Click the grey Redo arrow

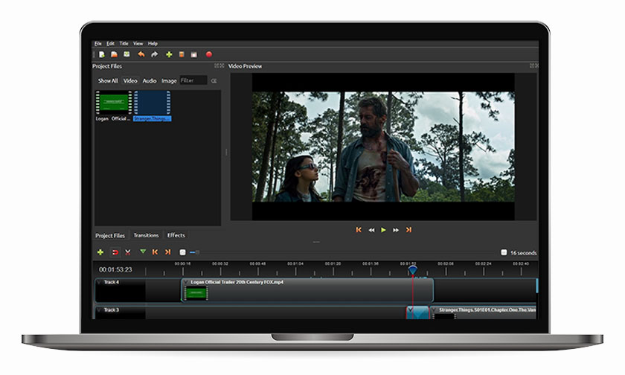point(155,54)
